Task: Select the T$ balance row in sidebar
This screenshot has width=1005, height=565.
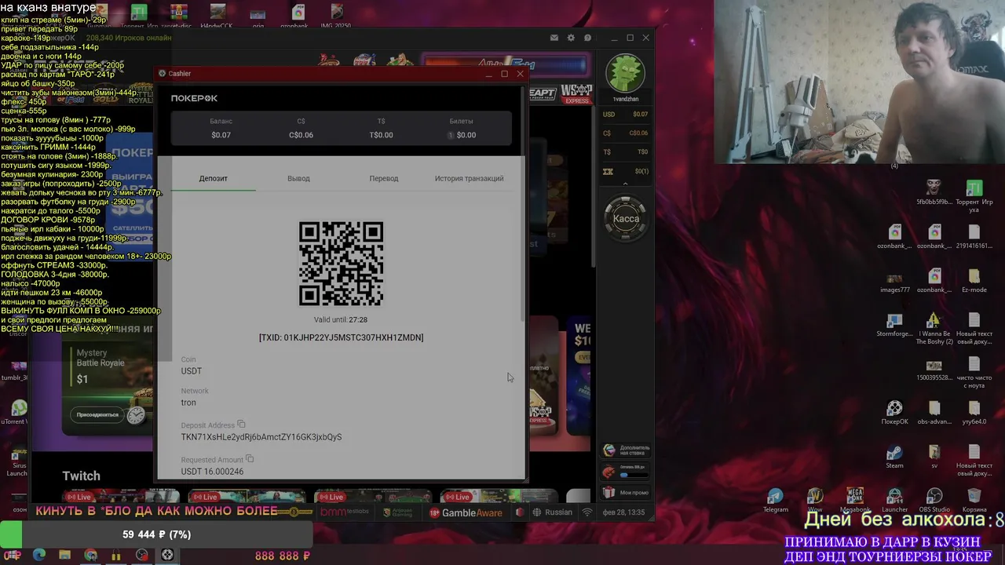Action: point(626,152)
